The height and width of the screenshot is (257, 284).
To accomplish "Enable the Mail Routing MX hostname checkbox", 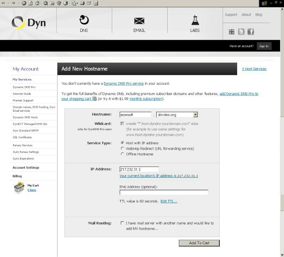I will tap(122, 223).
